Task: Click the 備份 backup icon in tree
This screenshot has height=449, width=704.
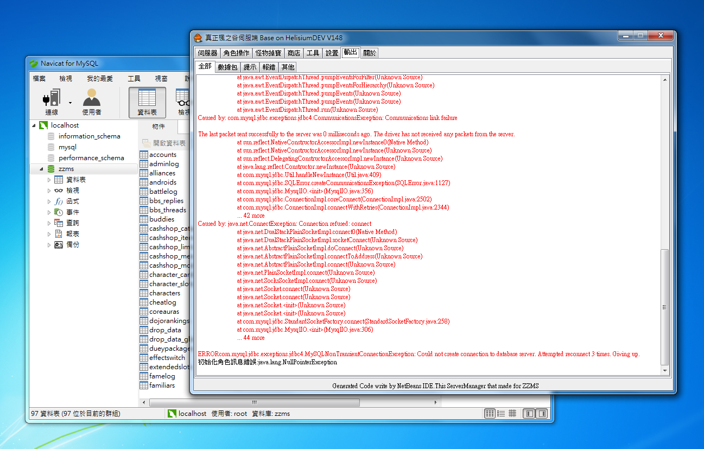Action: (x=59, y=245)
